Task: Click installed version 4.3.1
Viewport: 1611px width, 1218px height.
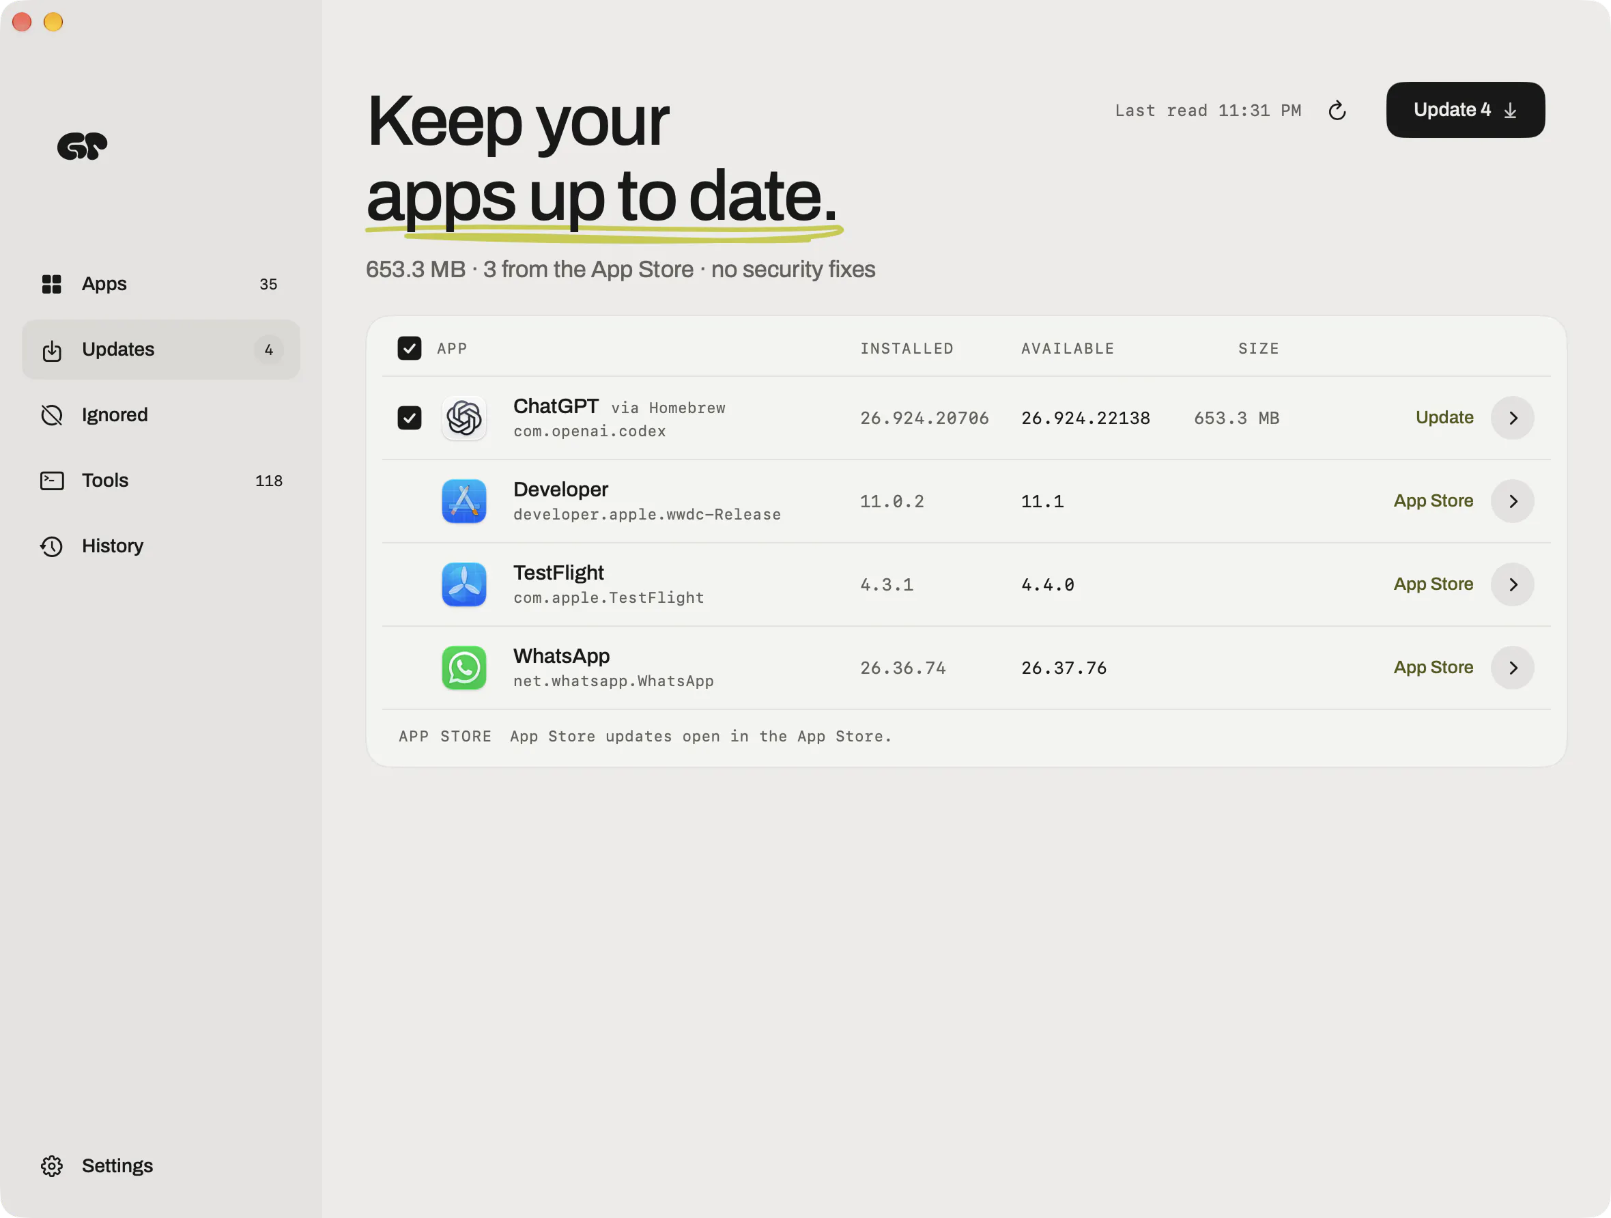Action: [x=886, y=585]
